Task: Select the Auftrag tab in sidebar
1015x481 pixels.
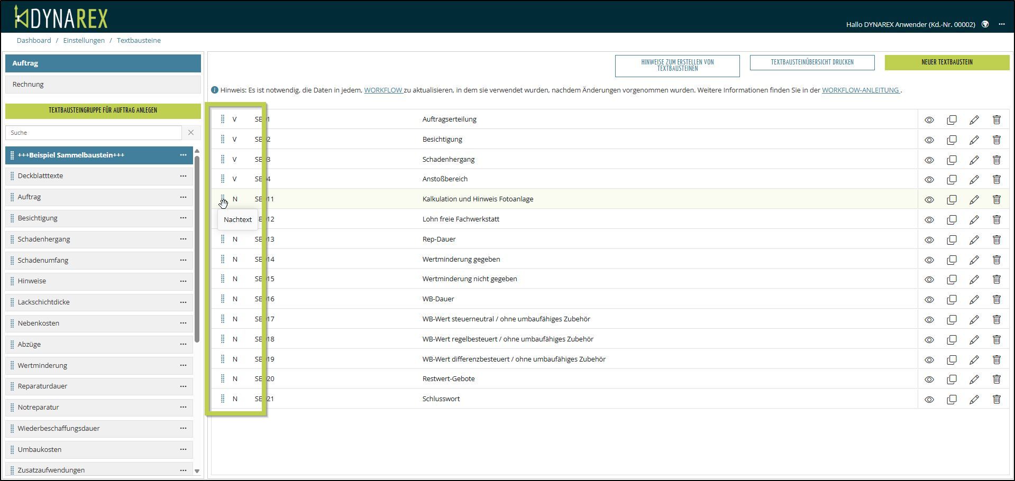Action: click(103, 63)
